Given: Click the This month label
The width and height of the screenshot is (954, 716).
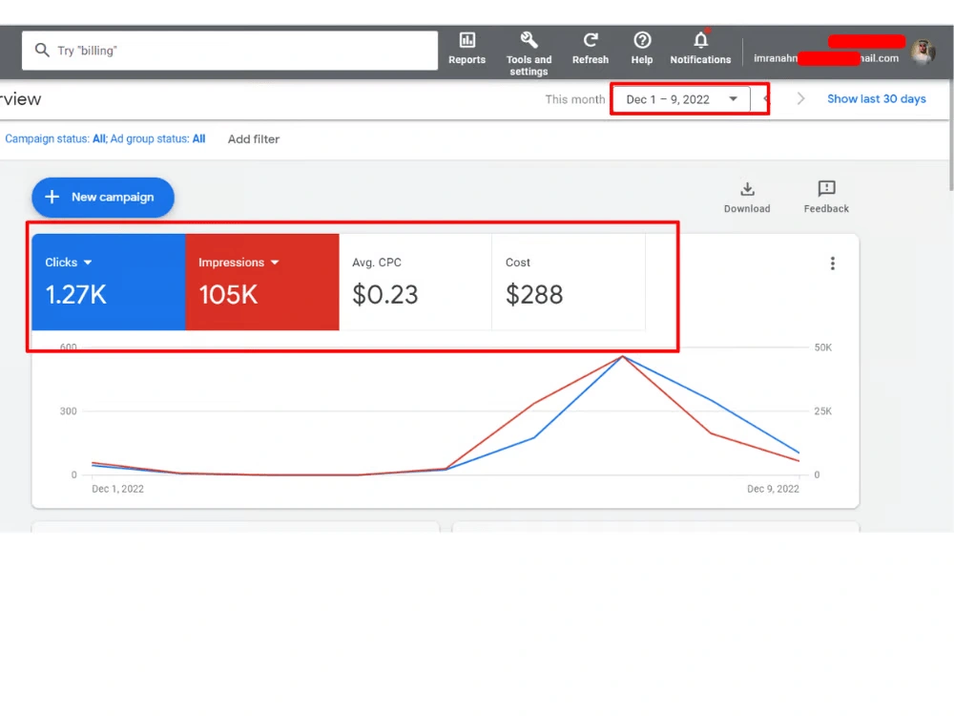Looking at the screenshot, I should click(x=575, y=99).
